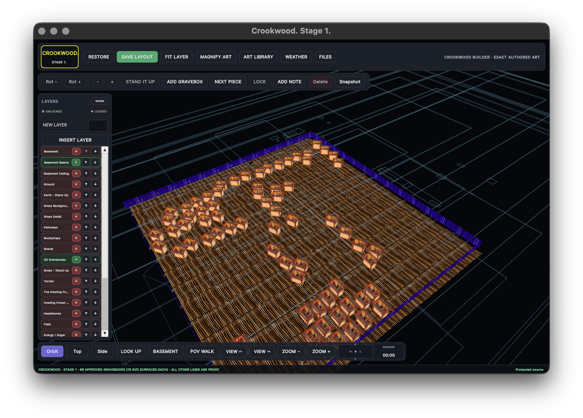Move Flats layer up
Screen dimensions: 583x418
(x=86, y=324)
